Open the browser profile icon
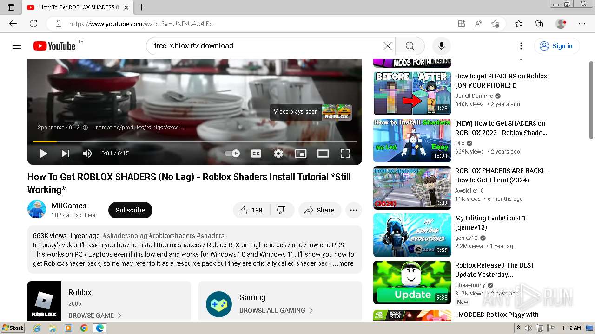This screenshot has height=334, width=595. coord(561,24)
